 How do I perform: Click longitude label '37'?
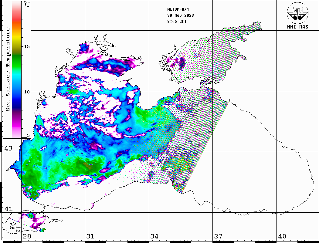218,236
